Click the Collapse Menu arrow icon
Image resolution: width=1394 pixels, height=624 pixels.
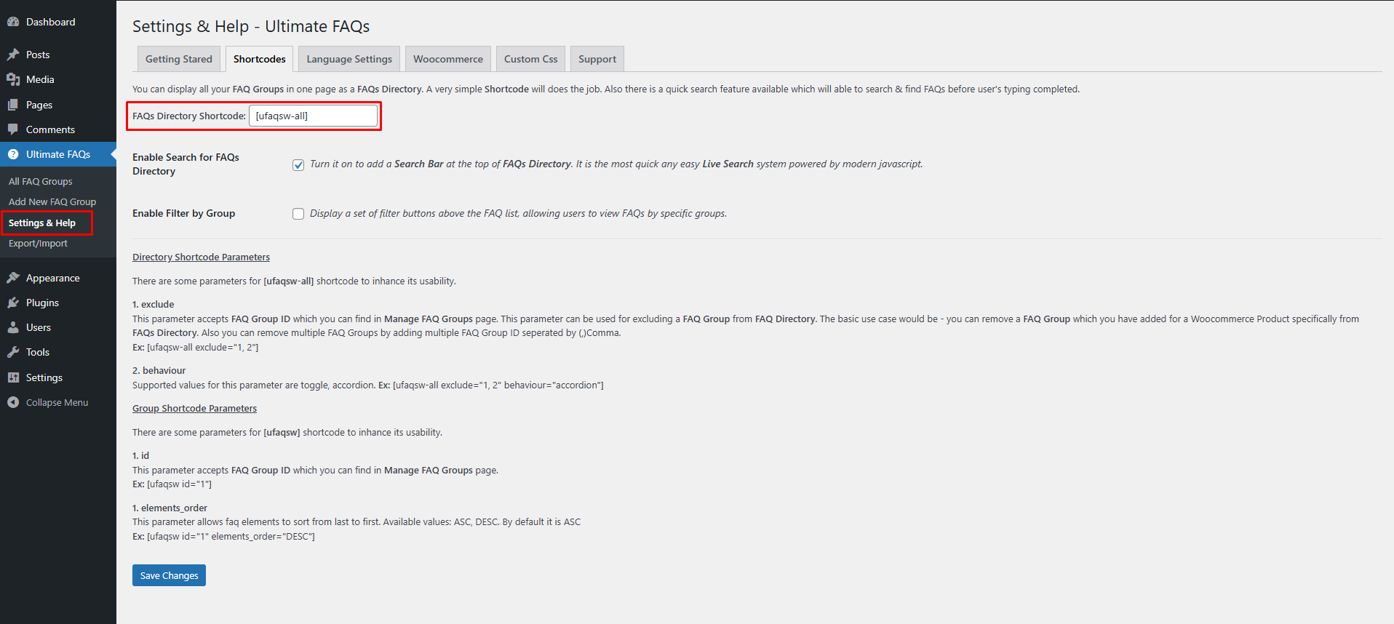pyautogui.click(x=13, y=402)
